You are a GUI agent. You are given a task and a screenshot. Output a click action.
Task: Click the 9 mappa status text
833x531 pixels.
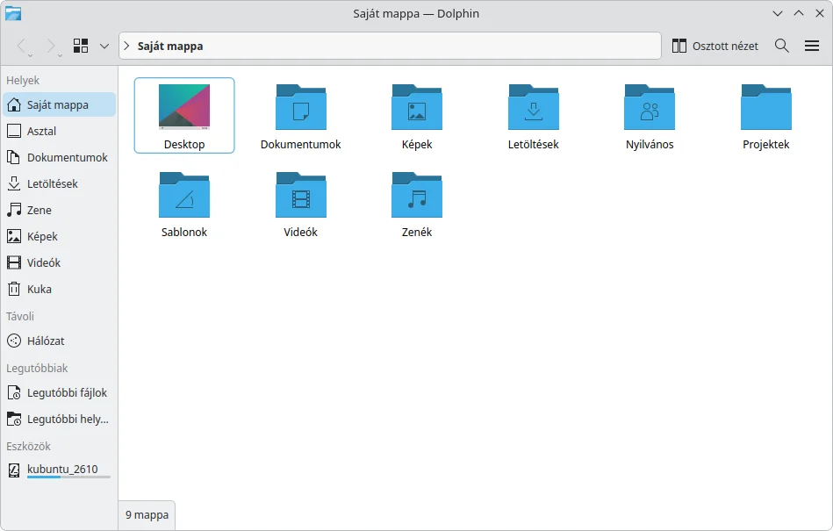pyautogui.click(x=147, y=514)
